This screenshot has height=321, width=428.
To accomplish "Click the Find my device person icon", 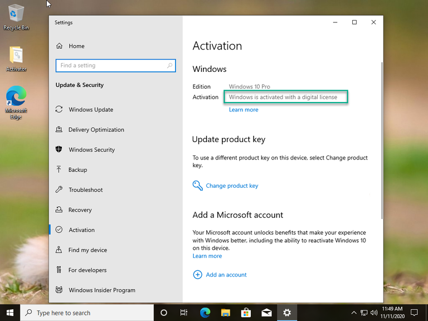I will (59, 250).
